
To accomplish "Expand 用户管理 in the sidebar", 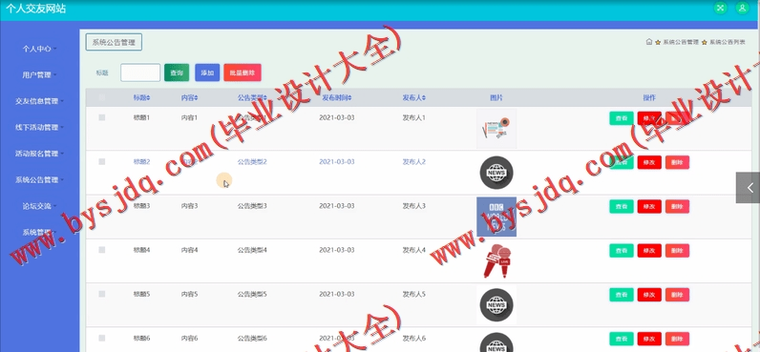I will point(40,75).
